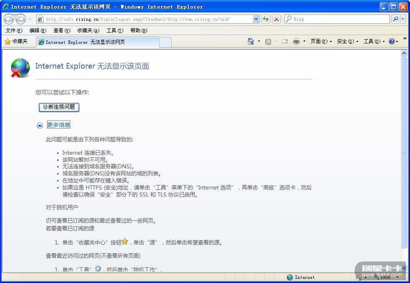Viewport: 410px width, 283px height.
Task: Click the Internet Explorer 无法显示该页面 heading
Action: tap(92, 66)
